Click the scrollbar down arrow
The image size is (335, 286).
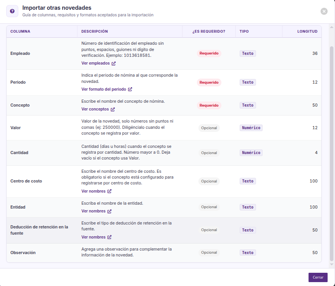[331, 265]
